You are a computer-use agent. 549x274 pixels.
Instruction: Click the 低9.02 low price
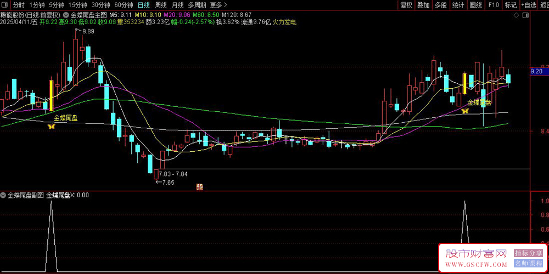[87, 22]
